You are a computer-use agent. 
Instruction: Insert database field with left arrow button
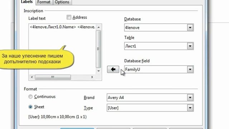coord(113,69)
